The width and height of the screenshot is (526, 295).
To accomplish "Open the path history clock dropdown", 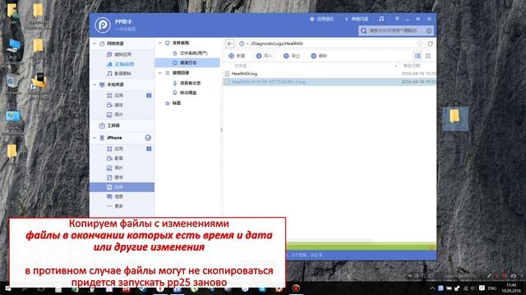I will click(x=243, y=43).
